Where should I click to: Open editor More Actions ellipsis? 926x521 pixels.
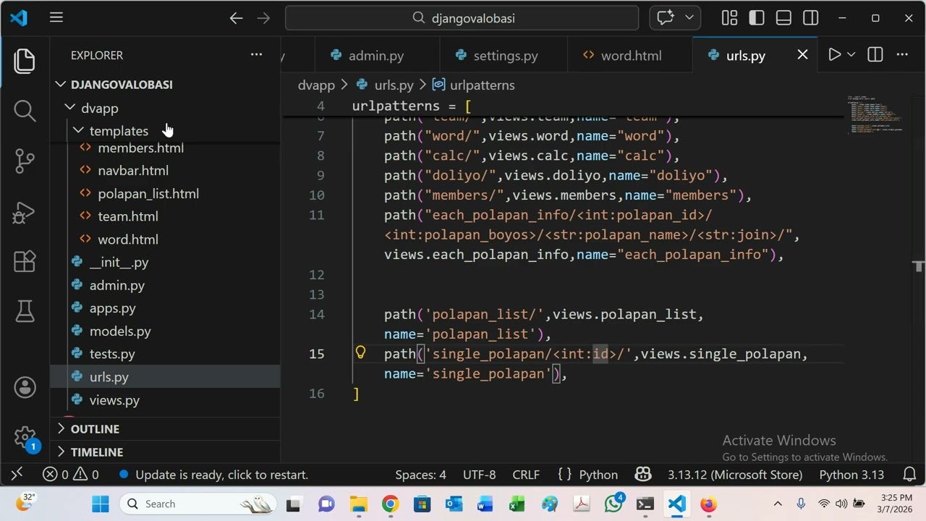tap(902, 55)
